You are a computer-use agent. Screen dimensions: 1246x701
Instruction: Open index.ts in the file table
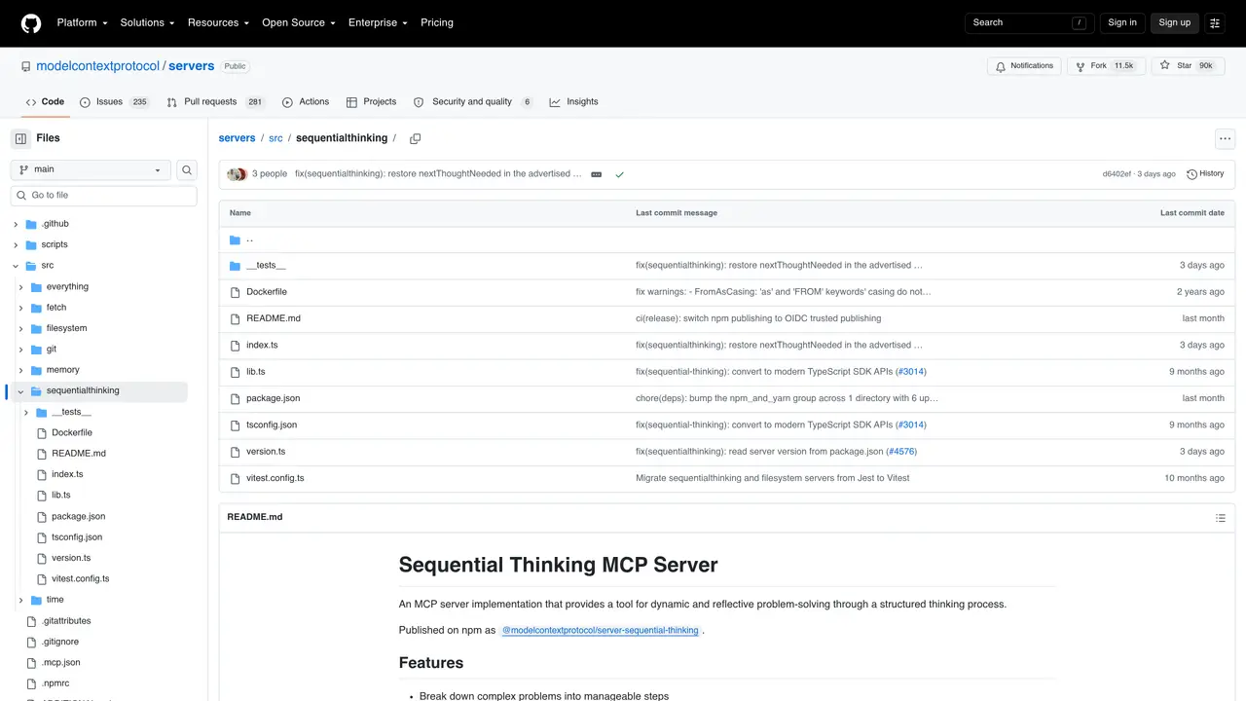262,346
